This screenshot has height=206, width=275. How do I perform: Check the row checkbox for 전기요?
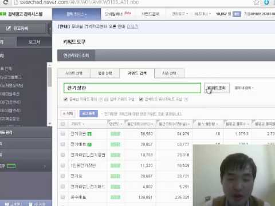[62, 176]
